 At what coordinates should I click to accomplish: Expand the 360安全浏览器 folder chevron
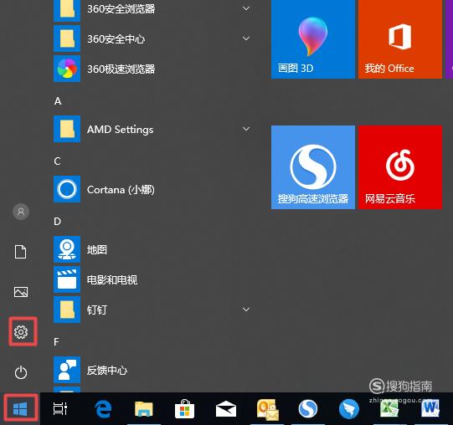pos(246,8)
